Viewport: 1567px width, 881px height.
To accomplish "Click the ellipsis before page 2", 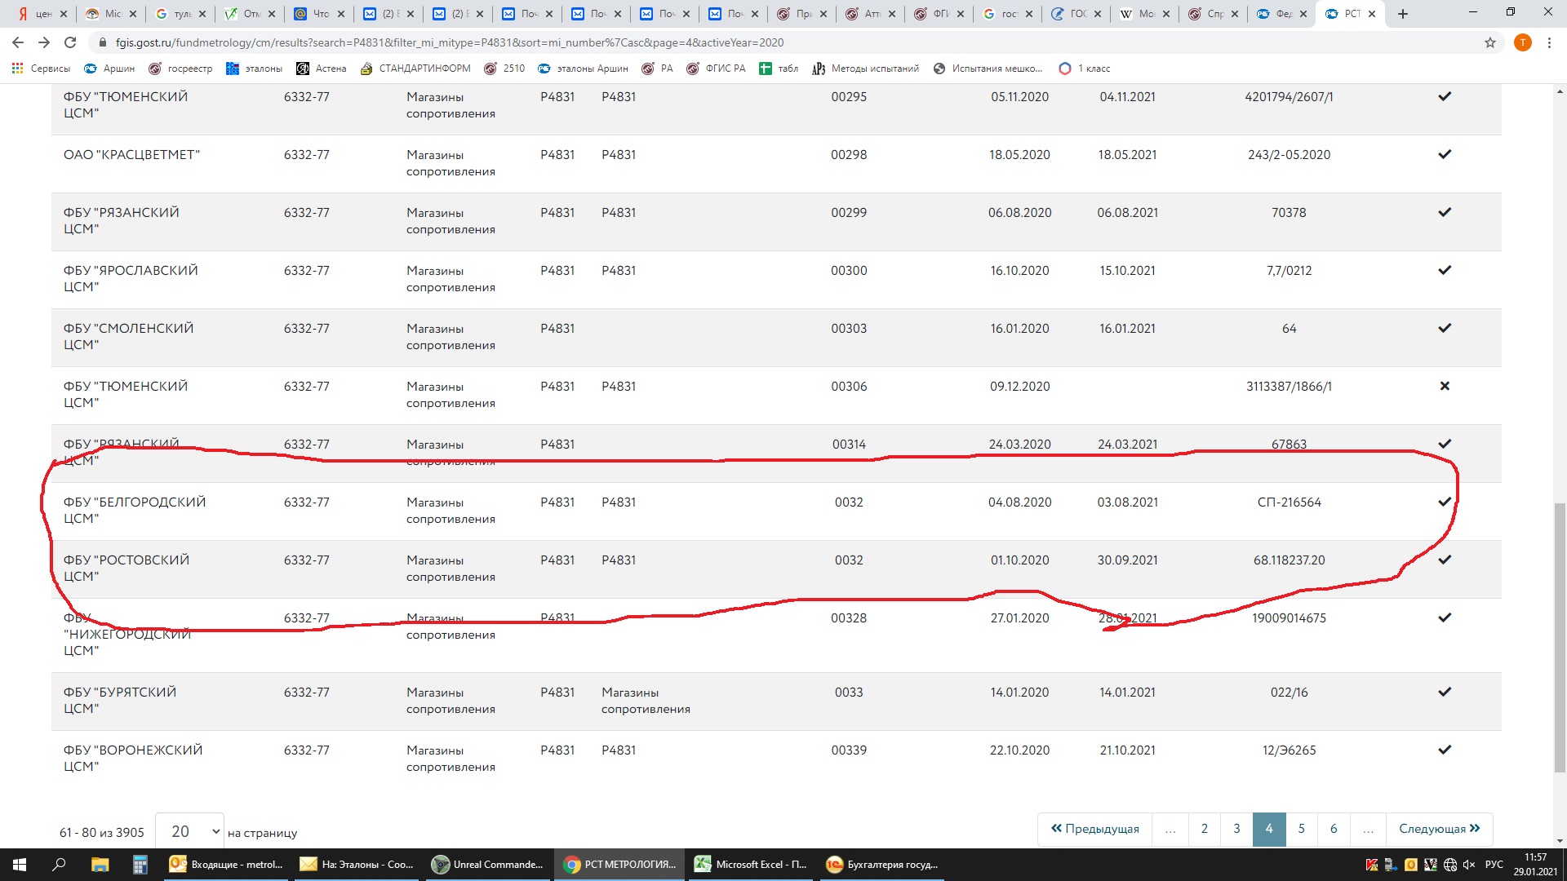I will [x=1170, y=829].
